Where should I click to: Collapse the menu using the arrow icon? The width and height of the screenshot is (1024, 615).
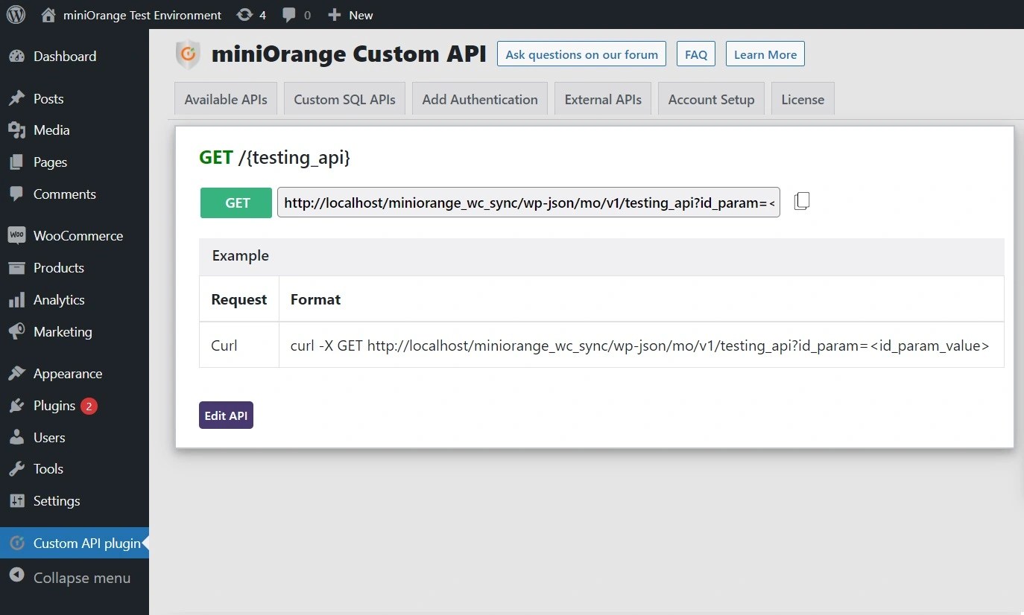[18, 577]
